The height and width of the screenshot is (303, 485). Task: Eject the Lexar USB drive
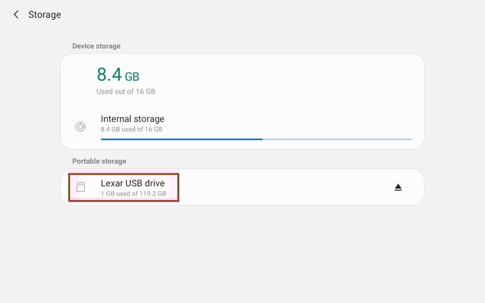click(398, 187)
